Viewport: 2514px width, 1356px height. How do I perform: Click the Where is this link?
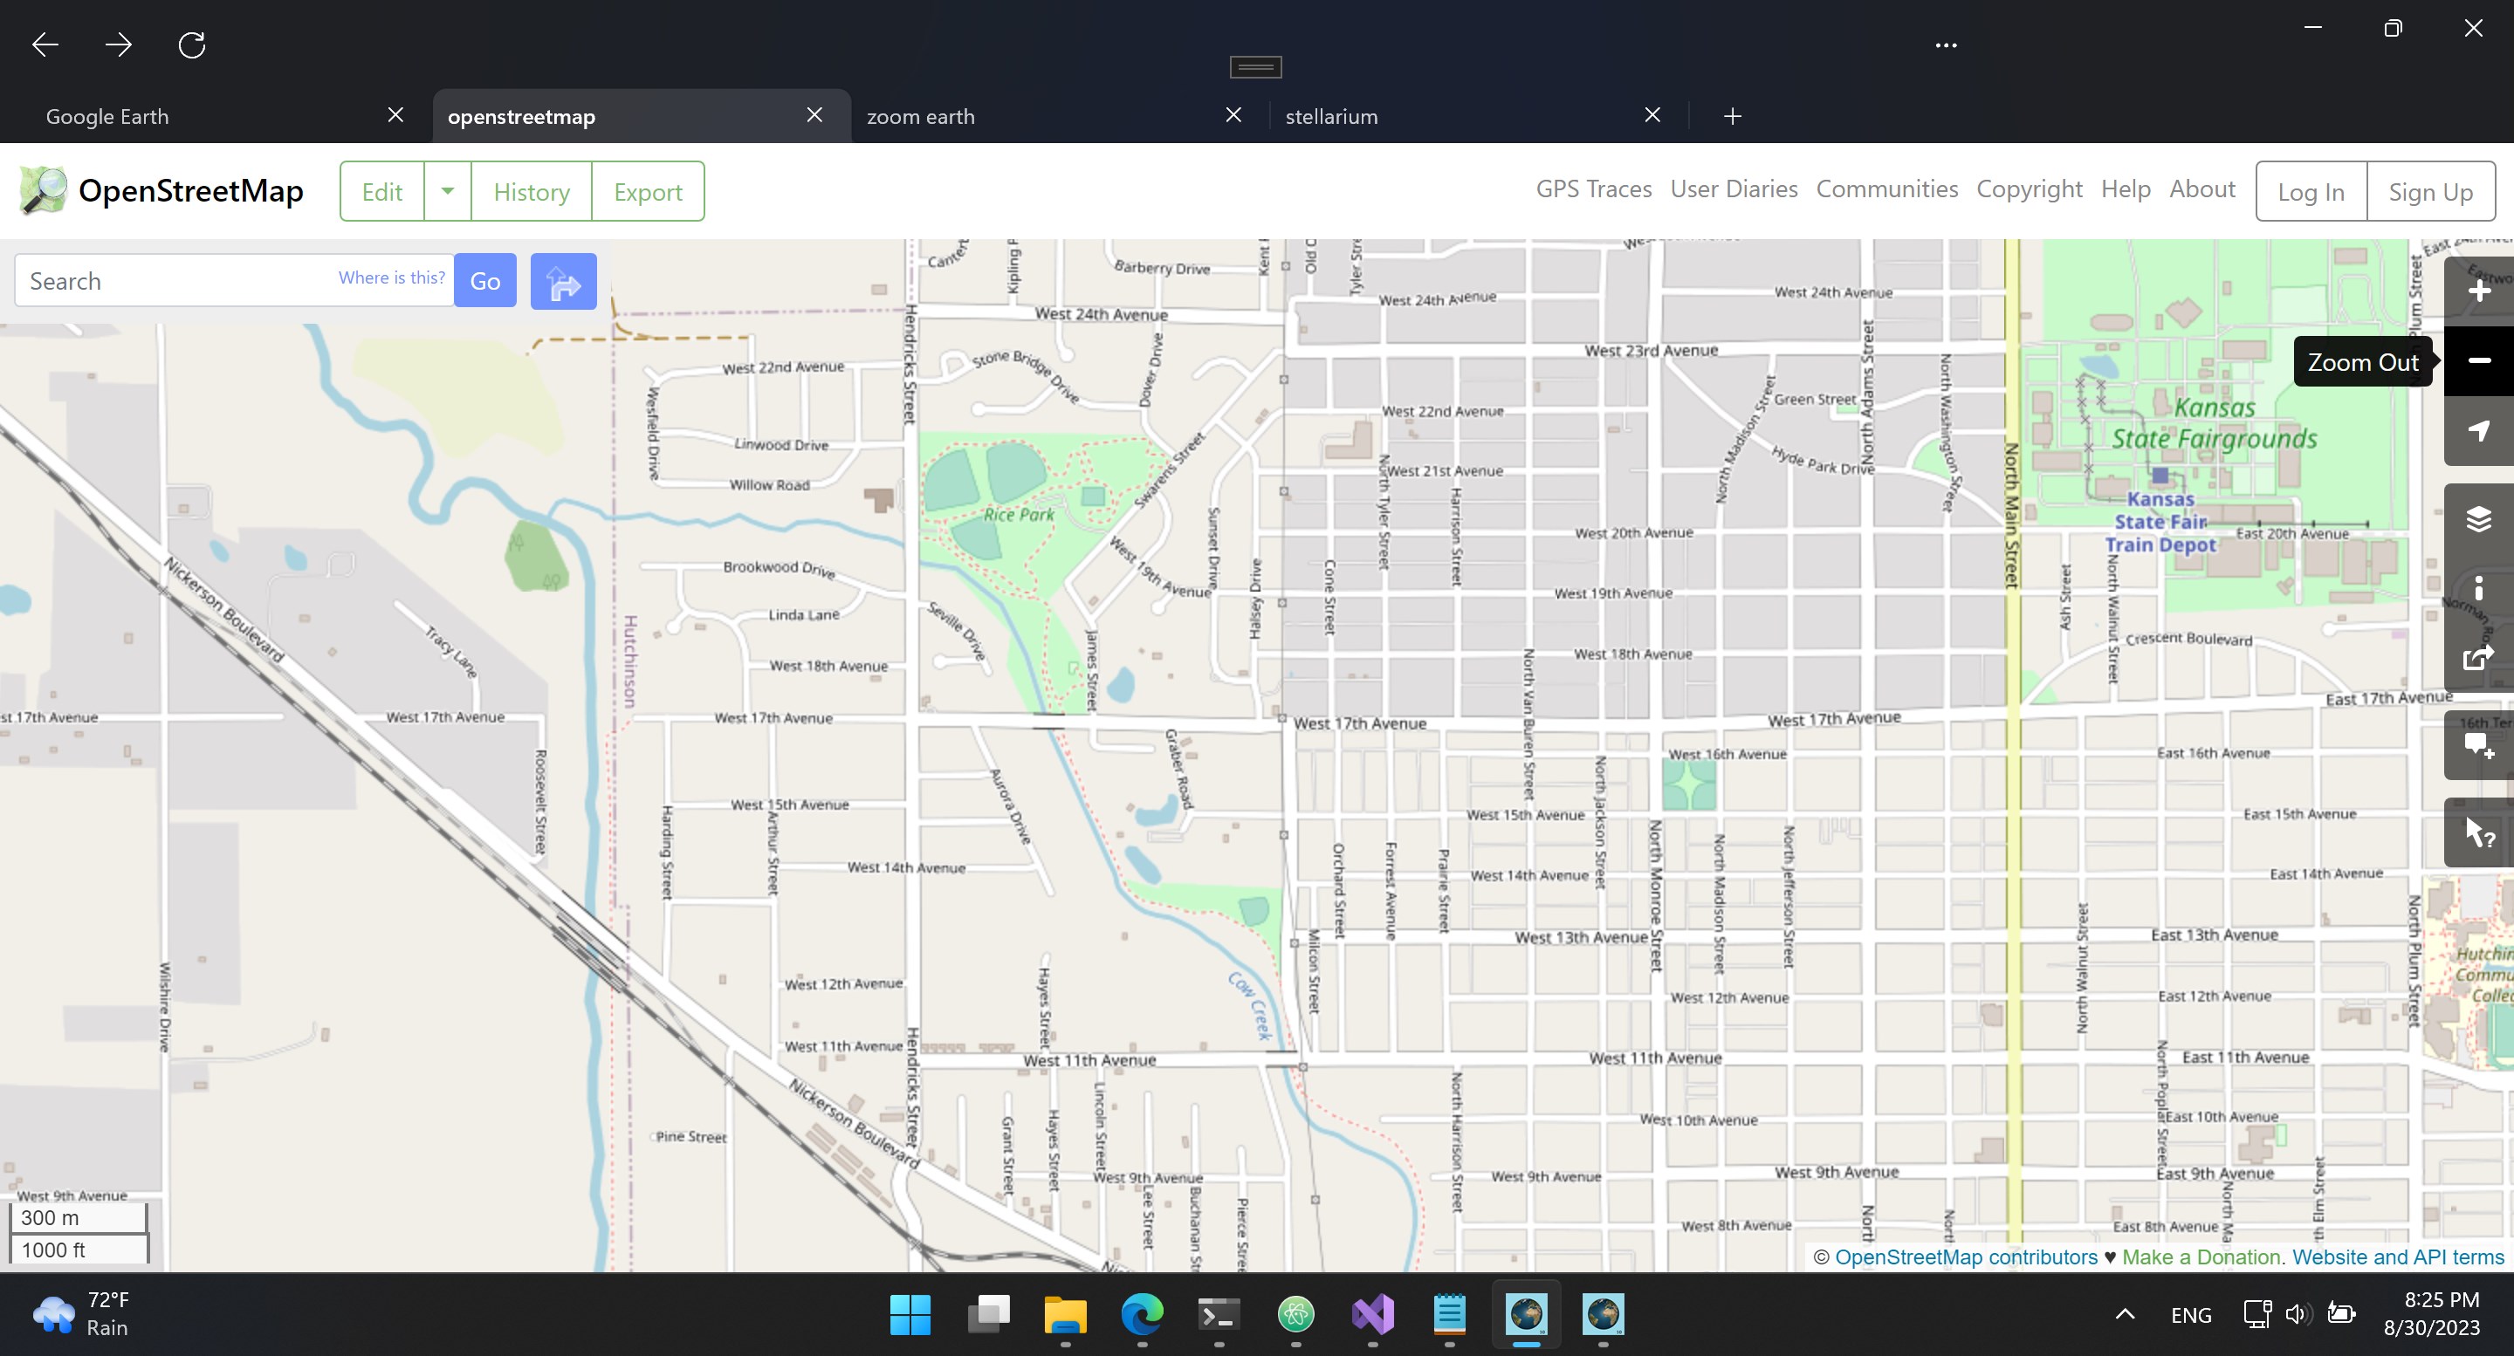click(390, 277)
